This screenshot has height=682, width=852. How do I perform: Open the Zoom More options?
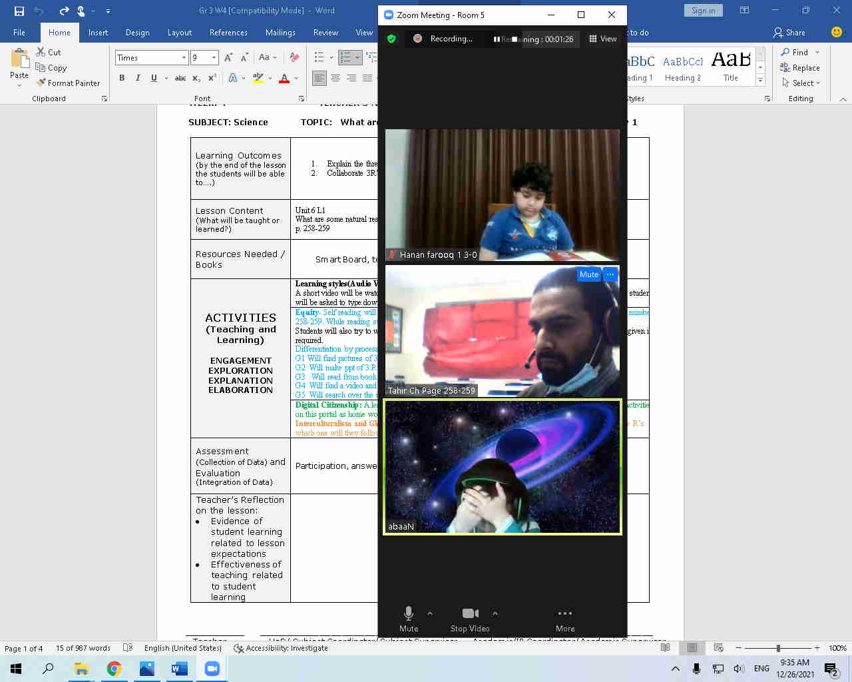(x=564, y=619)
